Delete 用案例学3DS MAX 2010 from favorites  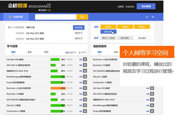[152, 99]
